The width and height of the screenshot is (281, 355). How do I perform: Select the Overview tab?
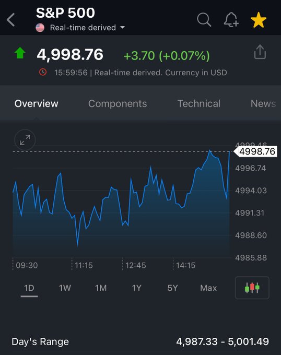click(x=36, y=104)
